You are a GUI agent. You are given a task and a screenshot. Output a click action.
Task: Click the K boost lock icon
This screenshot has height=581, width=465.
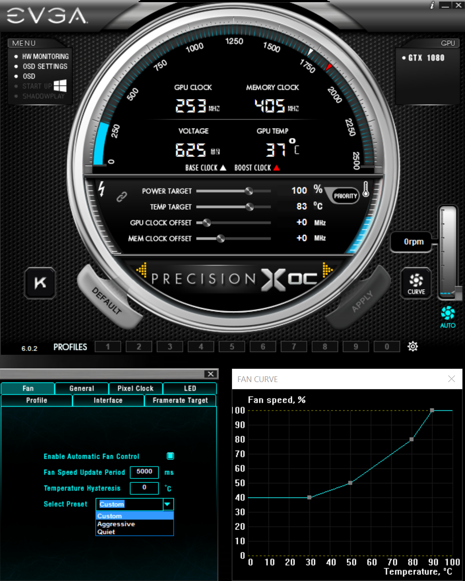40,283
